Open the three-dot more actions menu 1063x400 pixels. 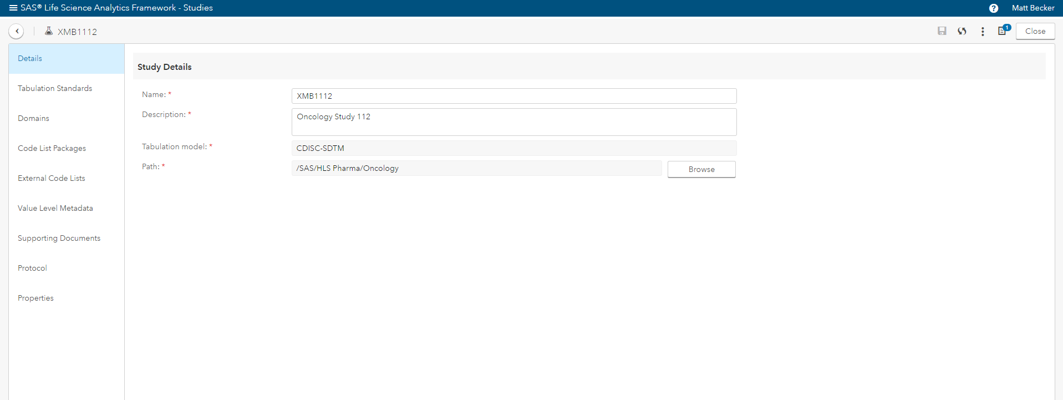[983, 32]
